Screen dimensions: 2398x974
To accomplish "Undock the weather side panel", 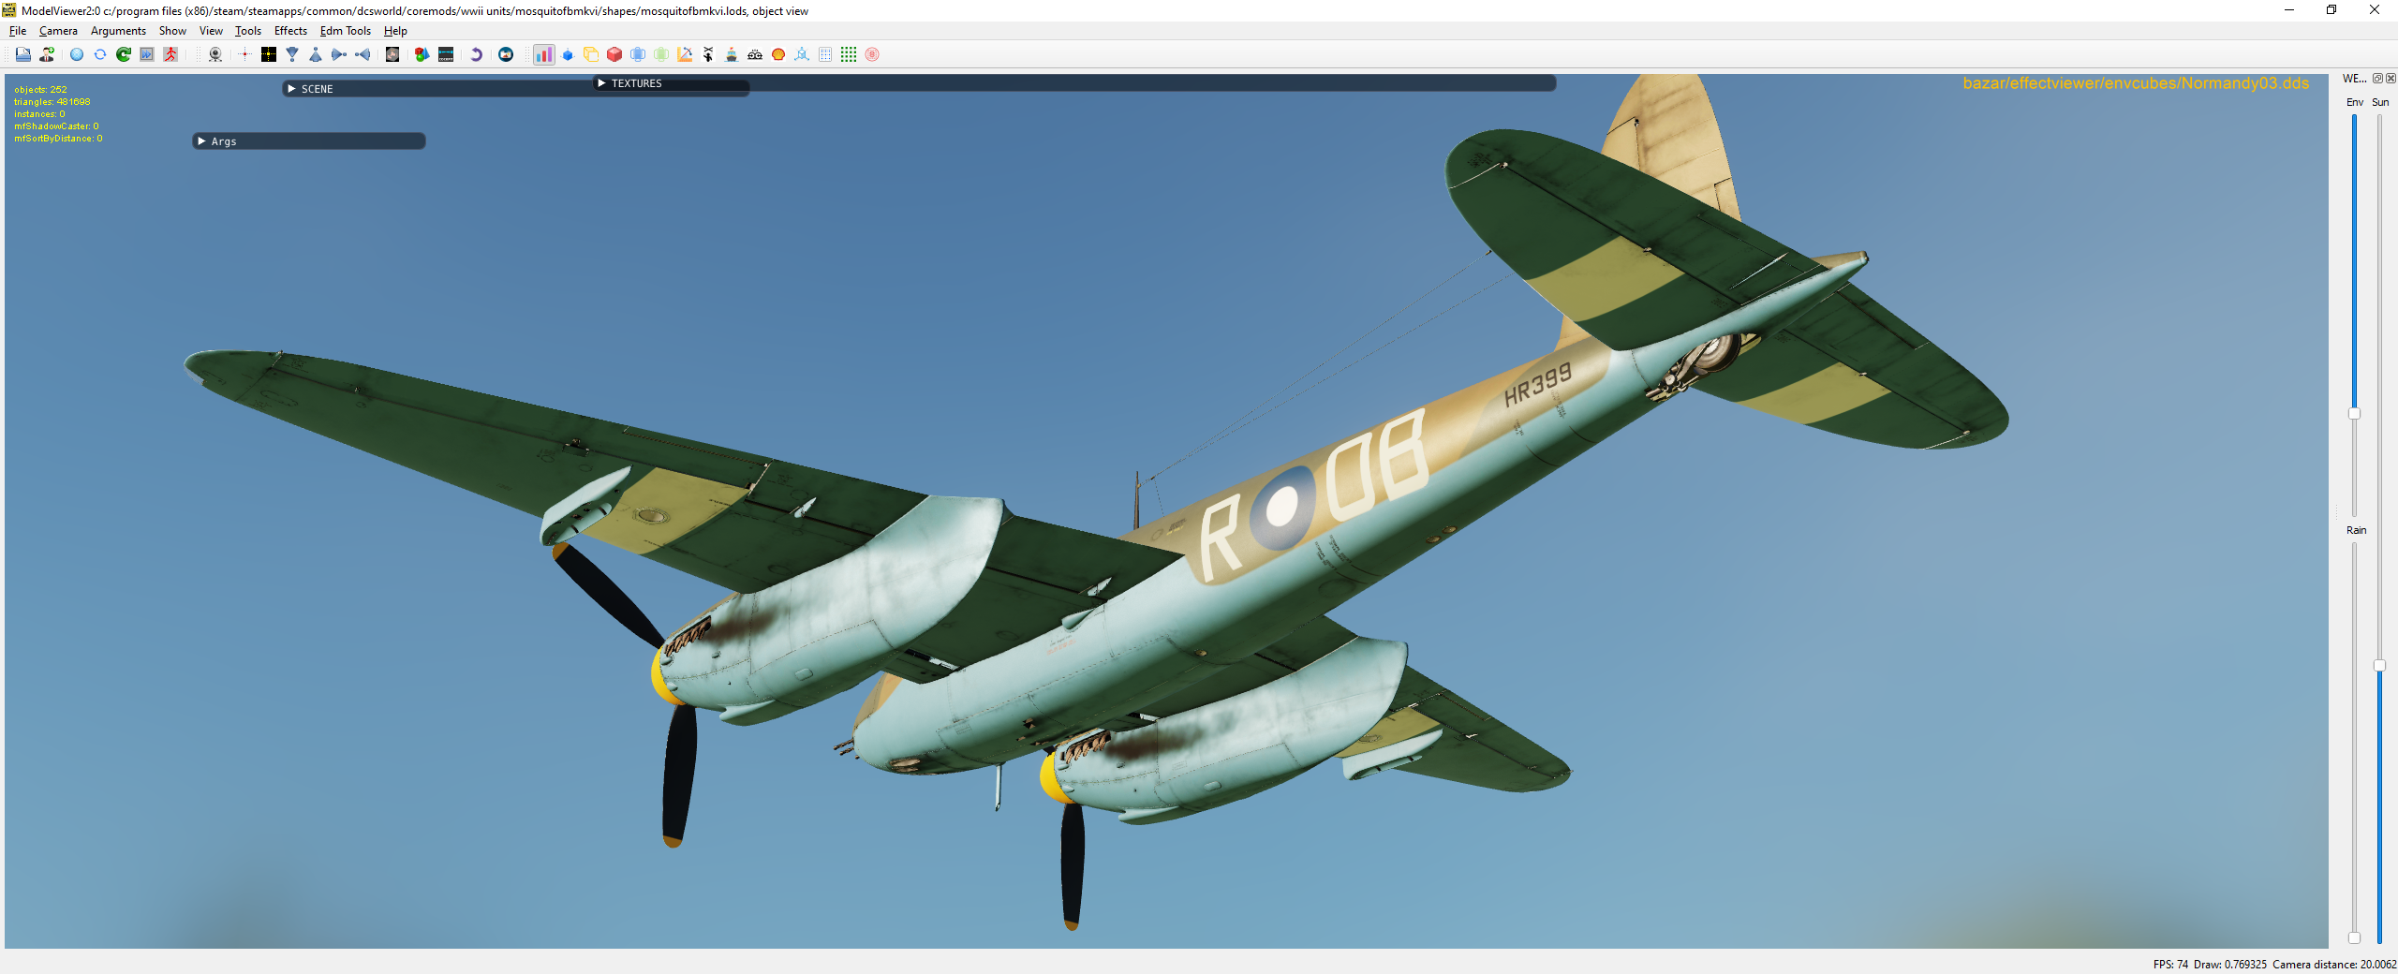I will click(2377, 79).
